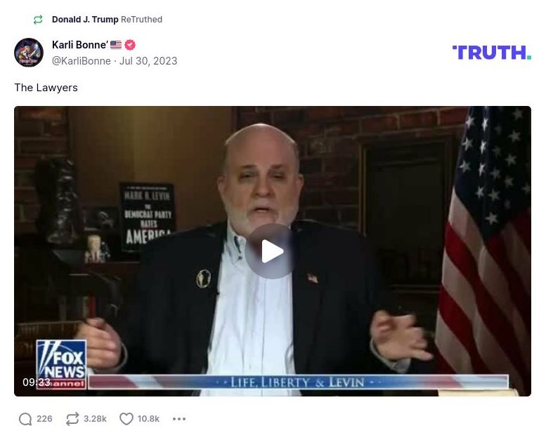Like the post with the heart icon

(x=126, y=419)
